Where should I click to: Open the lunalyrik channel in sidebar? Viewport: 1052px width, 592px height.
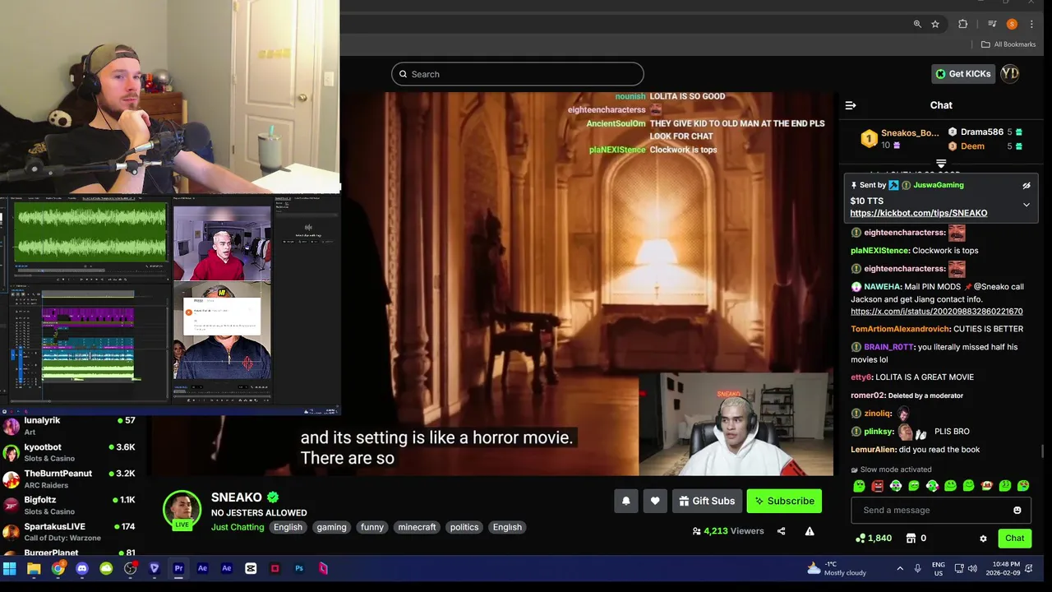(70, 426)
